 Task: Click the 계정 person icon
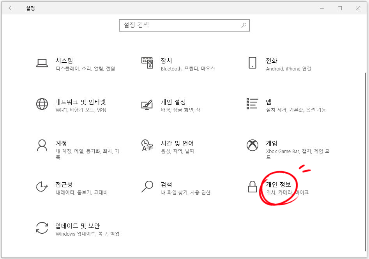point(42,145)
